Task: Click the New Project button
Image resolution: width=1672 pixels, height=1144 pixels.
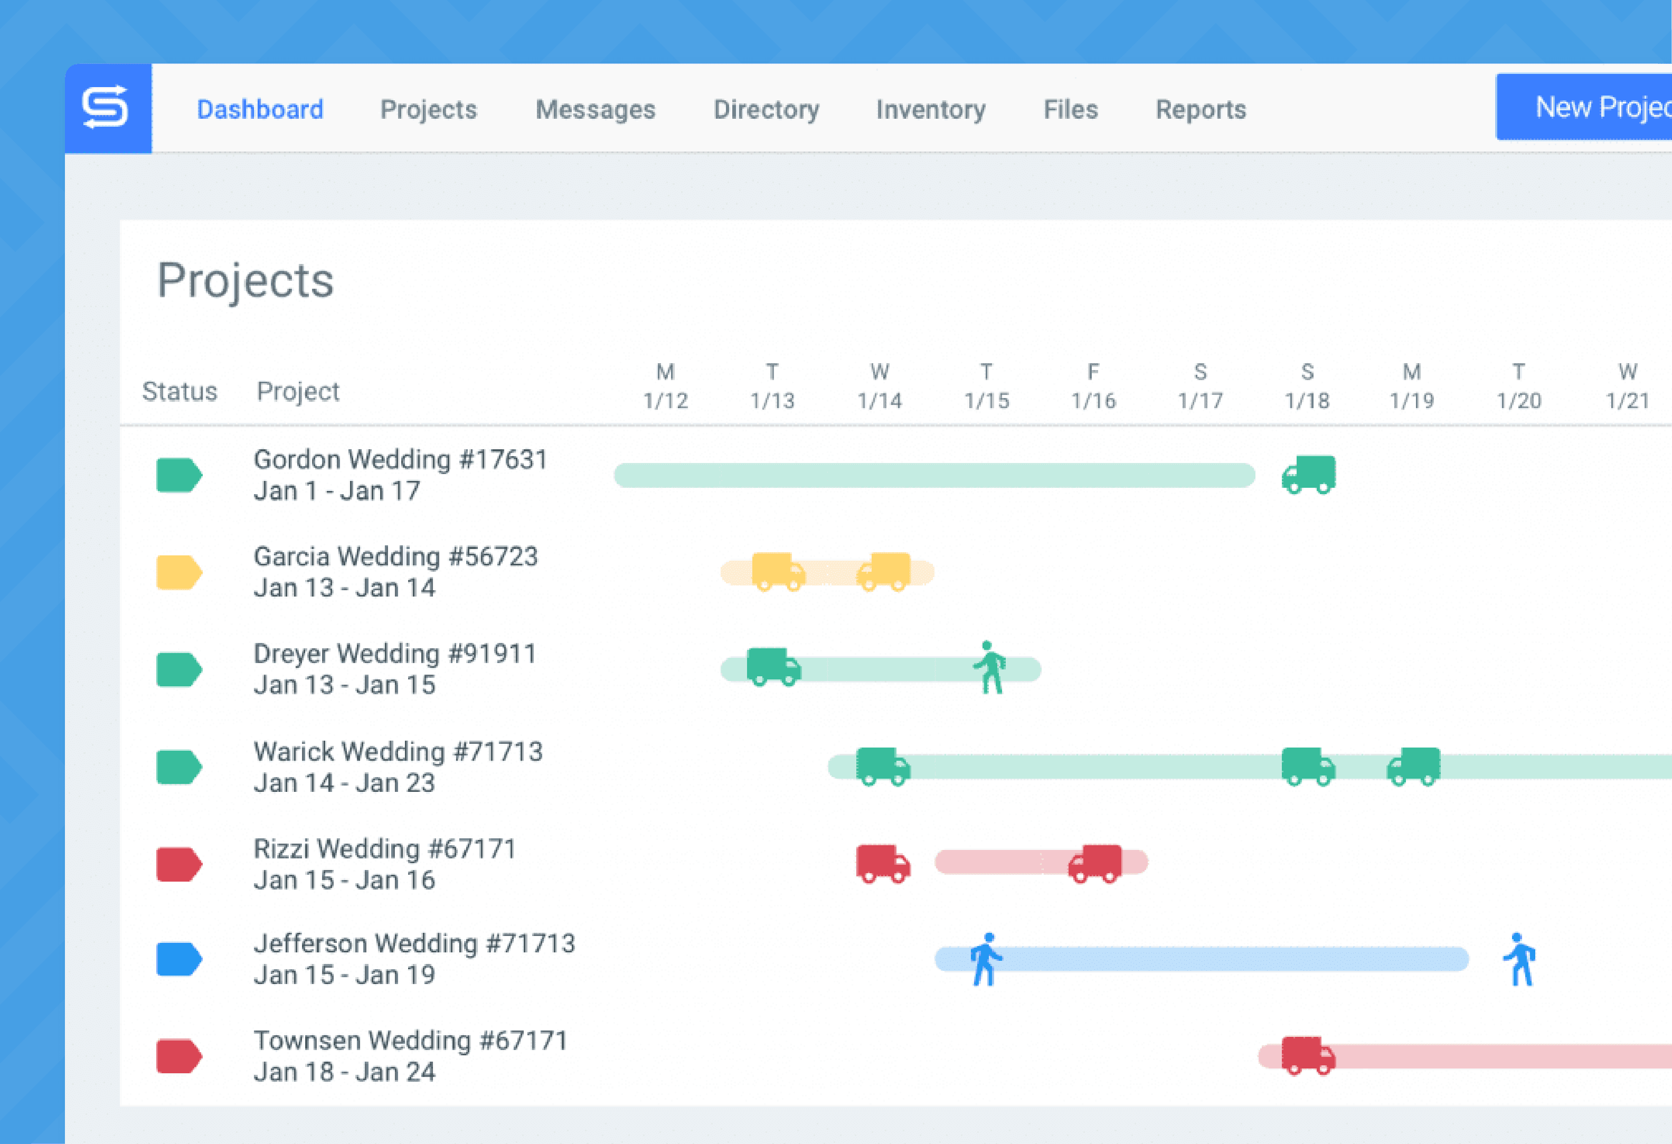Action: (x=1584, y=107)
